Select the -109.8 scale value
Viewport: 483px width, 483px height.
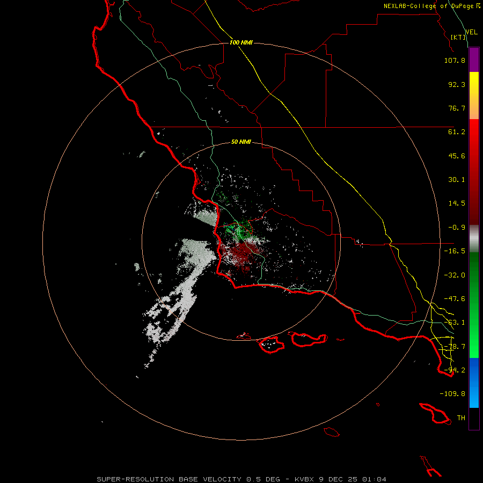(452, 394)
